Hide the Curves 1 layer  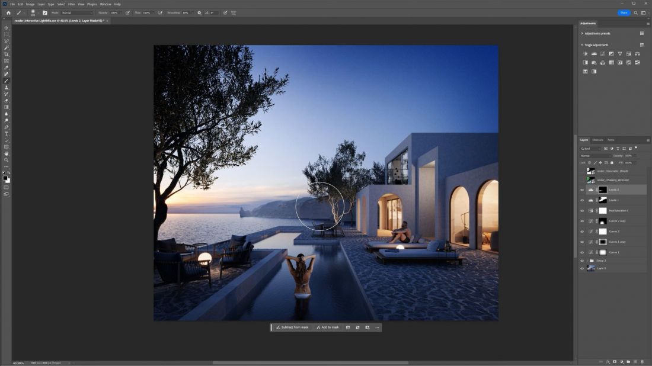pyautogui.click(x=582, y=252)
